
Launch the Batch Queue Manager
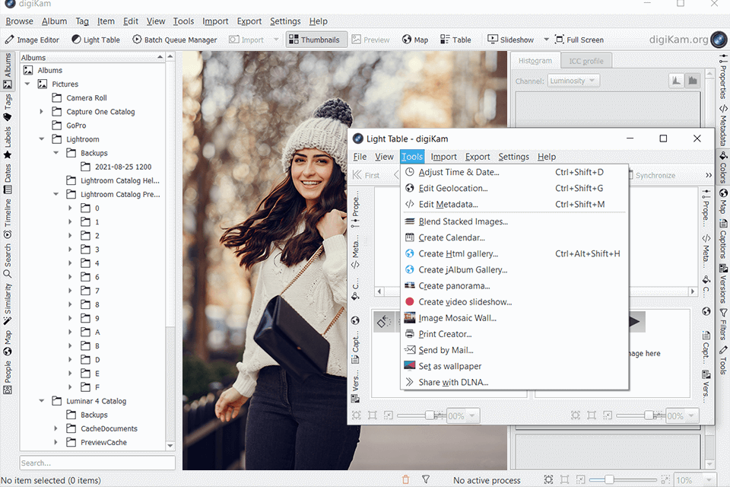tap(174, 40)
